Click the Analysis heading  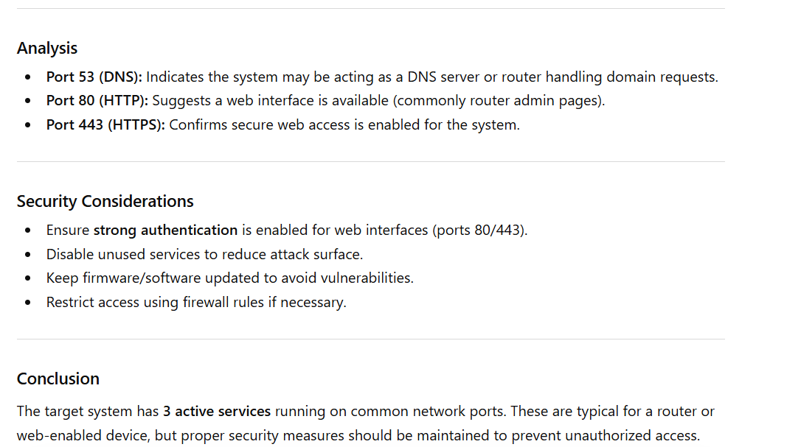coord(47,49)
